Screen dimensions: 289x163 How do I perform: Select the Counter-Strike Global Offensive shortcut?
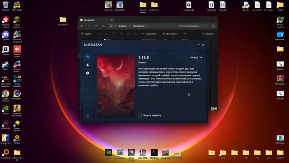(17, 110)
